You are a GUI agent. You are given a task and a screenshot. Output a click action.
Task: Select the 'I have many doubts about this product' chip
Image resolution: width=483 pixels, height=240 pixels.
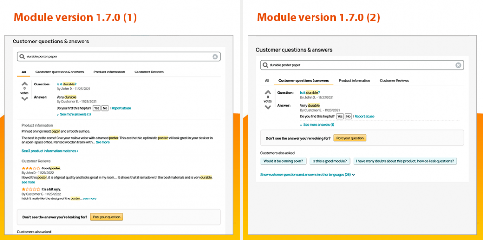pos(405,161)
